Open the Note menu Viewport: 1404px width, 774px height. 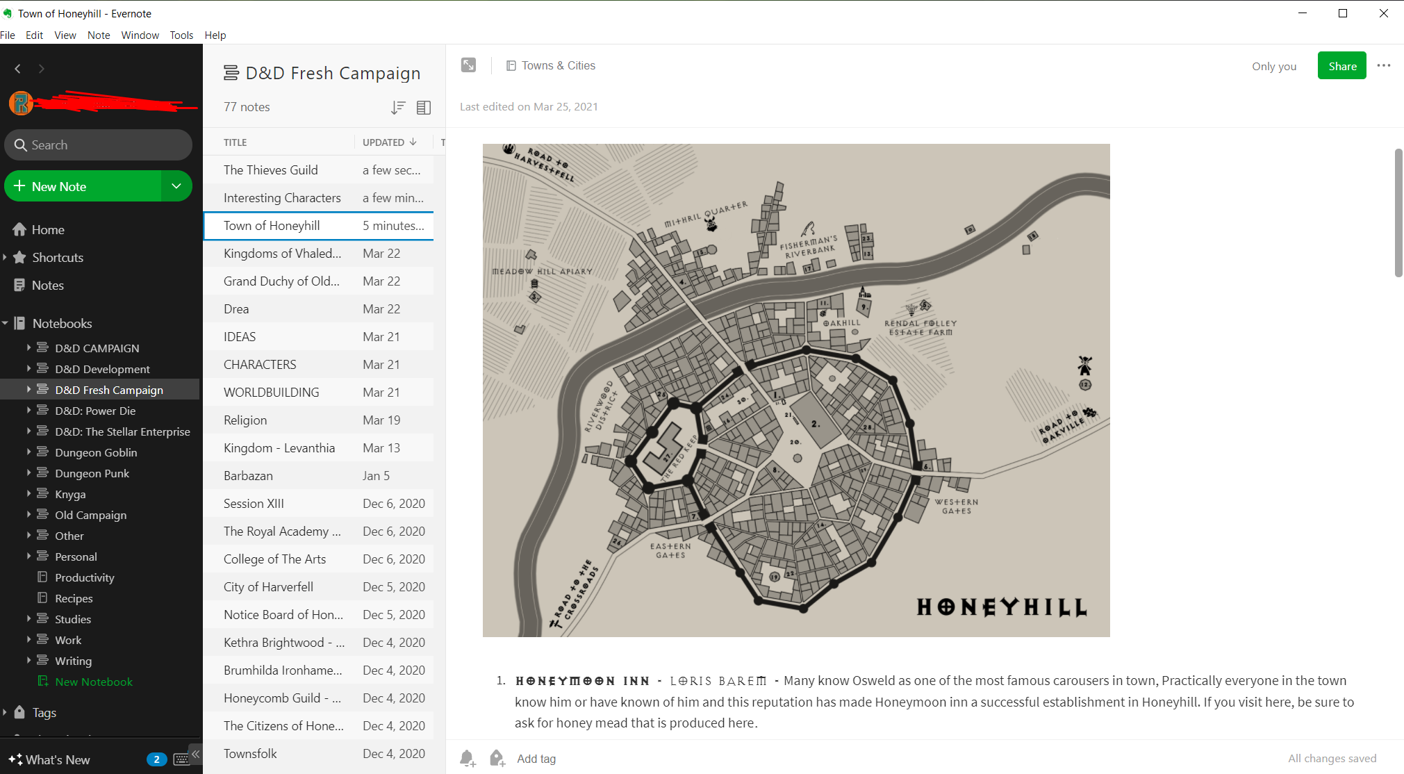coord(99,35)
